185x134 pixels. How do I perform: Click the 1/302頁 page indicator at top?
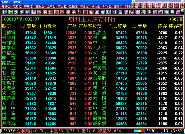[x=175, y=19]
